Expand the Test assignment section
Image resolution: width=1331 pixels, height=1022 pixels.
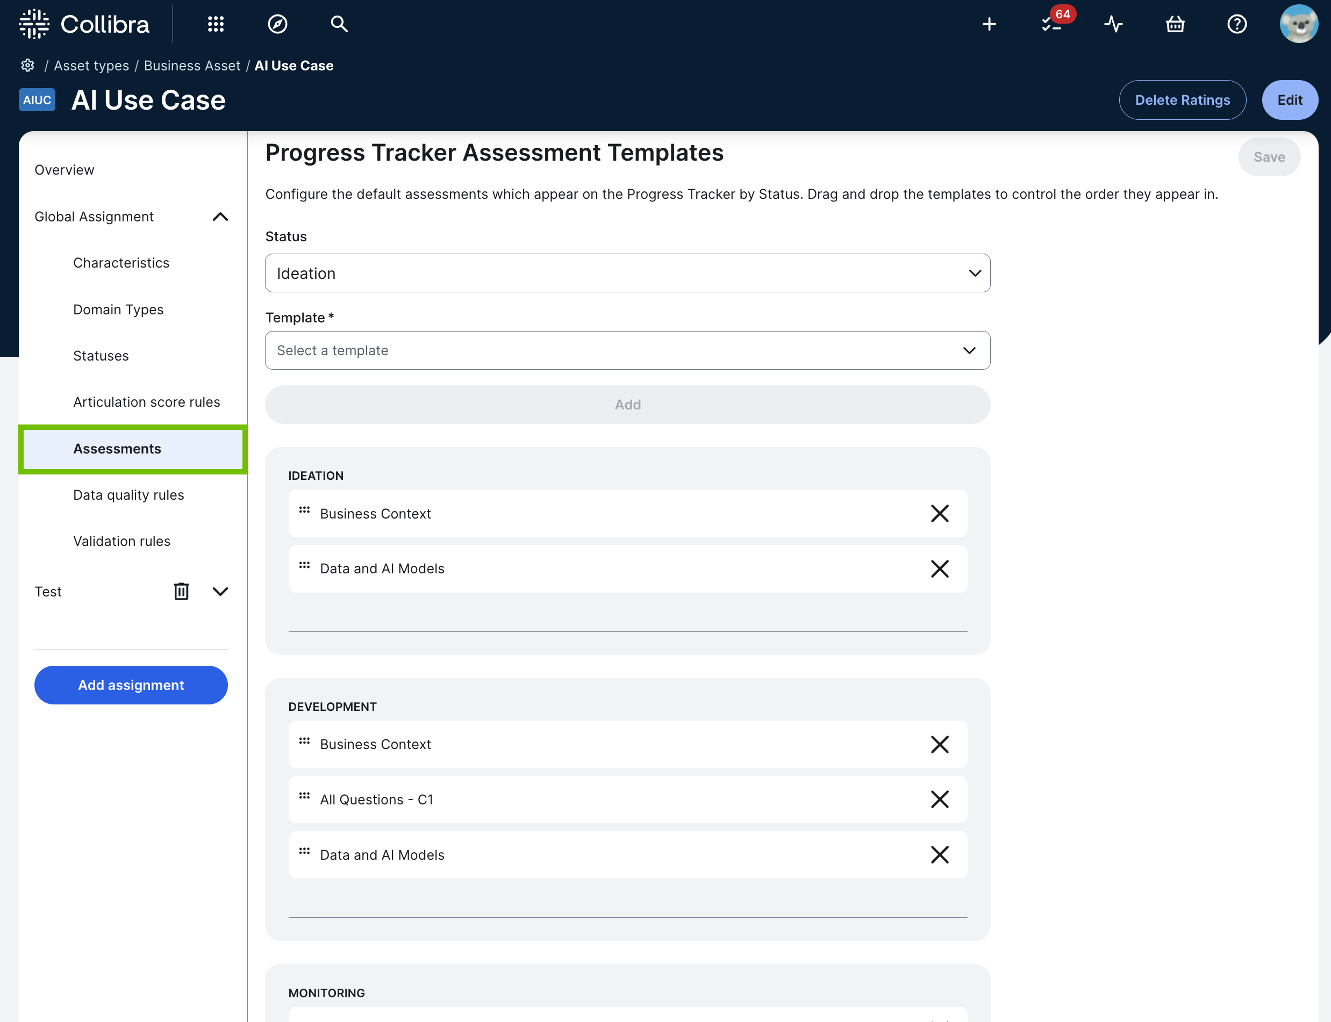pyautogui.click(x=220, y=591)
